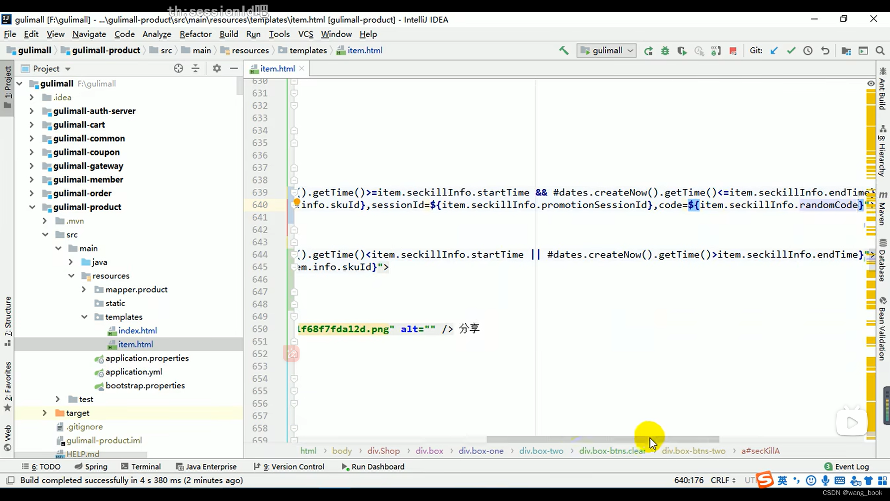This screenshot has width=890, height=501.
Task: Click the Terminal tab in bottom panel
Action: 146,466
